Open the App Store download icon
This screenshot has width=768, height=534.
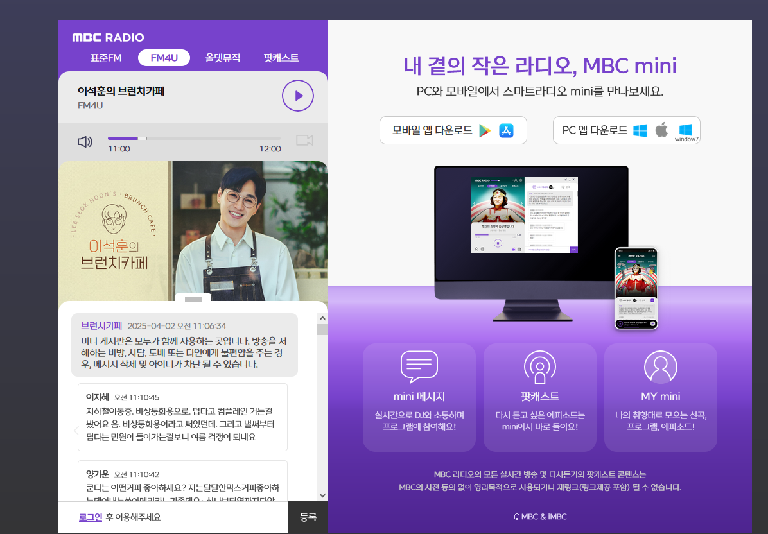506,130
